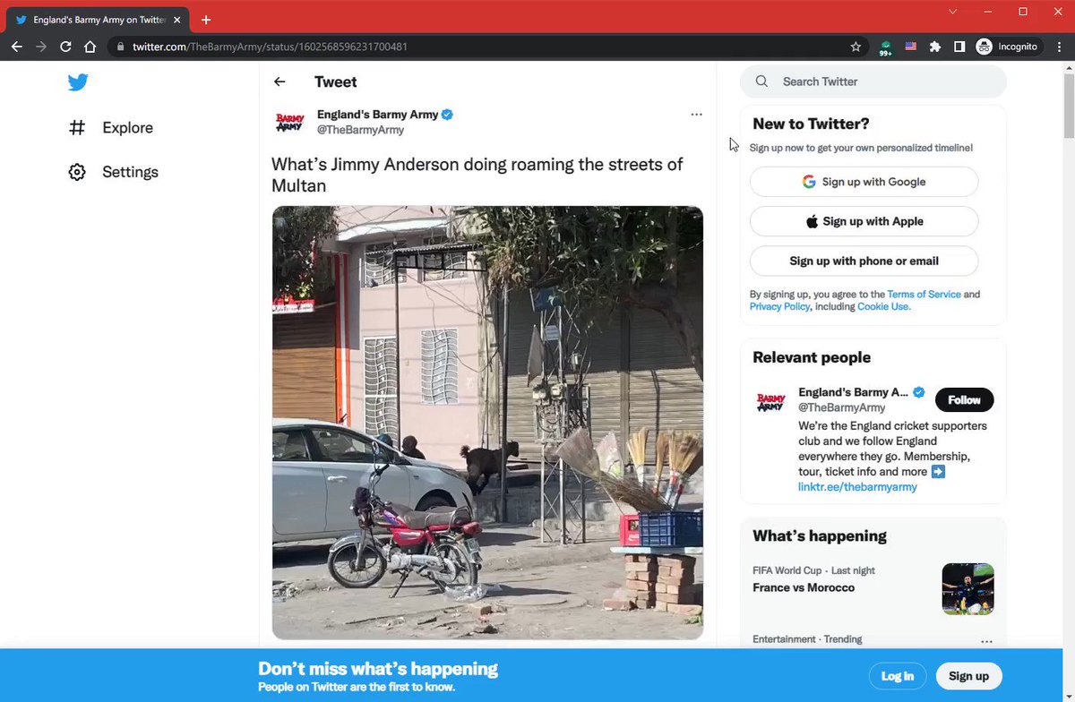This screenshot has height=702, width=1075.
Task: Click the Twitter bird logo
Action: click(78, 82)
